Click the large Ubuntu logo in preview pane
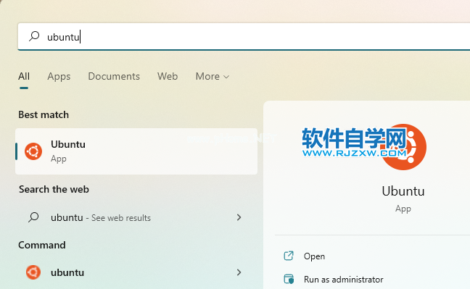 [x=403, y=147]
